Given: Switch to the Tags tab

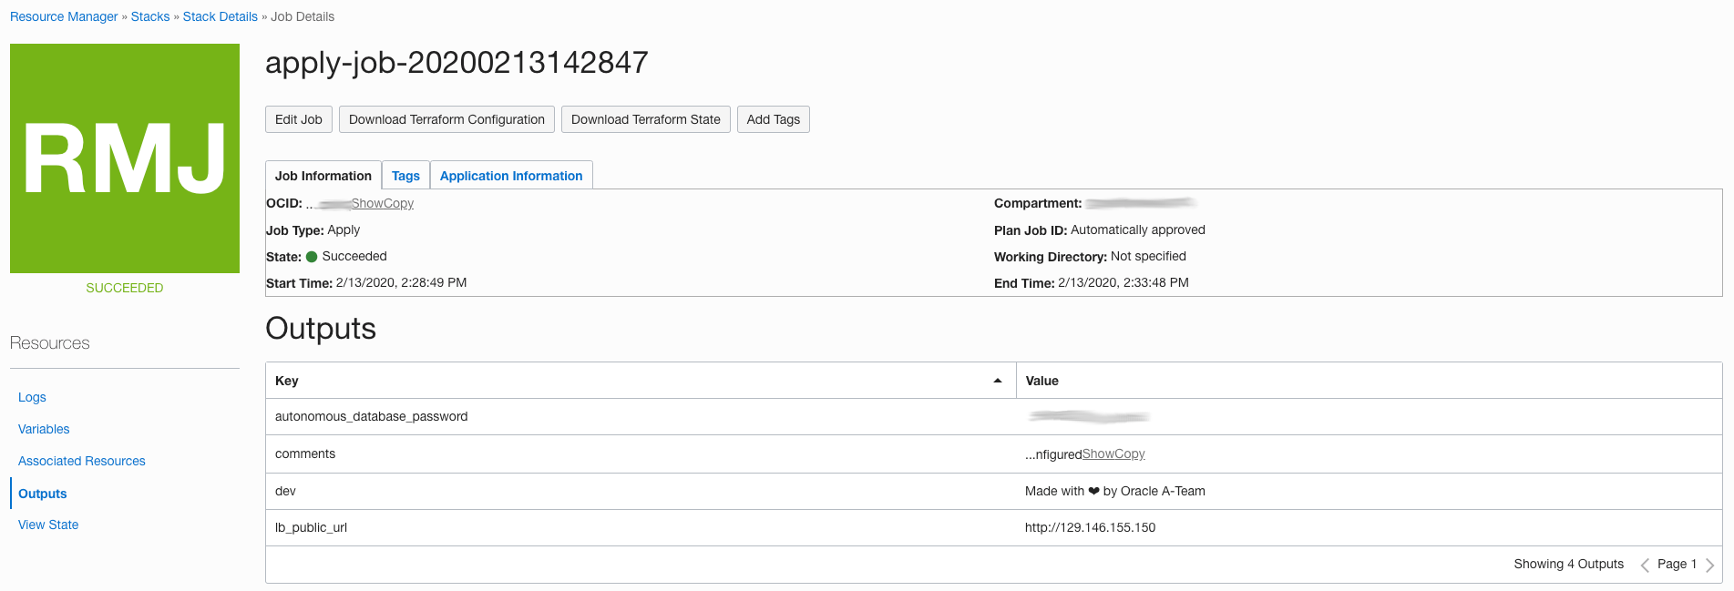Looking at the screenshot, I should [405, 176].
